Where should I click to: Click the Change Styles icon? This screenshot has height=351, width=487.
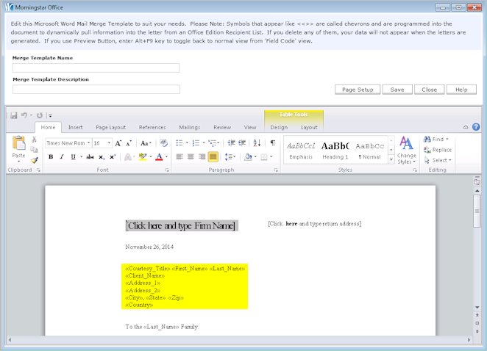pos(406,146)
